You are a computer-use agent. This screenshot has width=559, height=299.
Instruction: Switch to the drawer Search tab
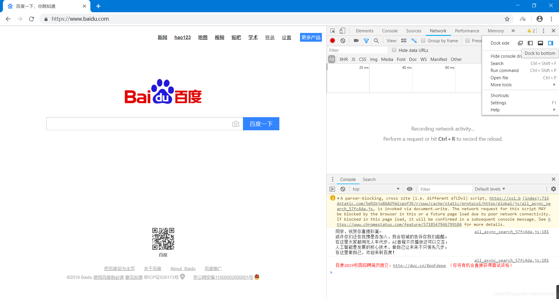coord(369,180)
